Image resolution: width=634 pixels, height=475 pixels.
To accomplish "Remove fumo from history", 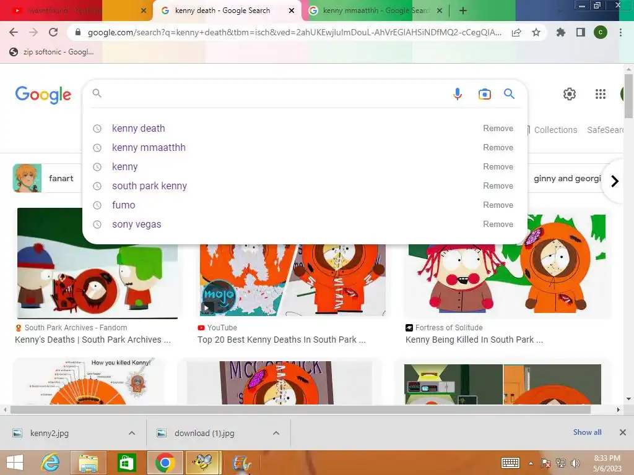I will (498, 205).
